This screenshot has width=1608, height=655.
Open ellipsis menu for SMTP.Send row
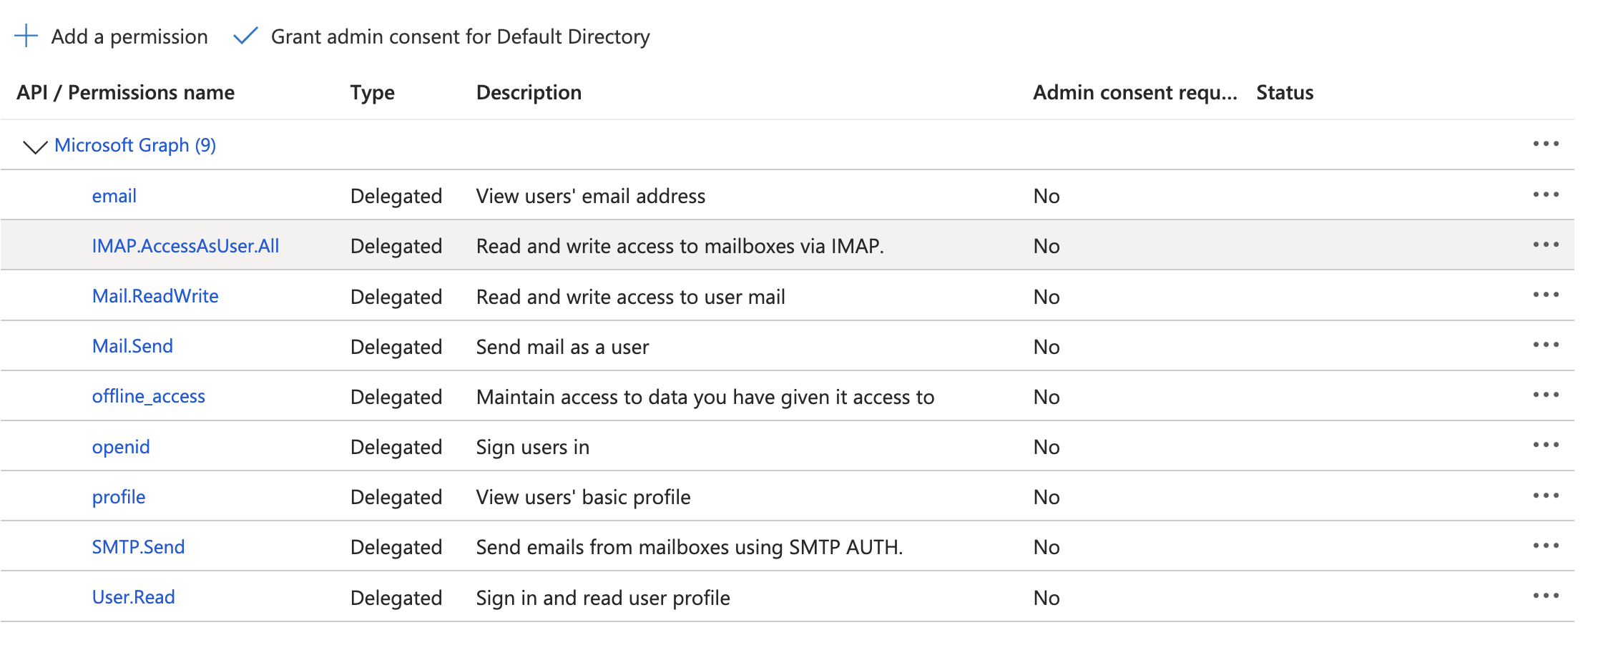tap(1545, 546)
